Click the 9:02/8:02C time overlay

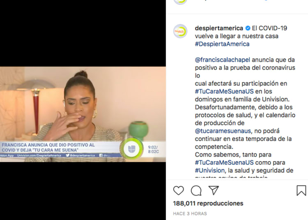(154, 150)
